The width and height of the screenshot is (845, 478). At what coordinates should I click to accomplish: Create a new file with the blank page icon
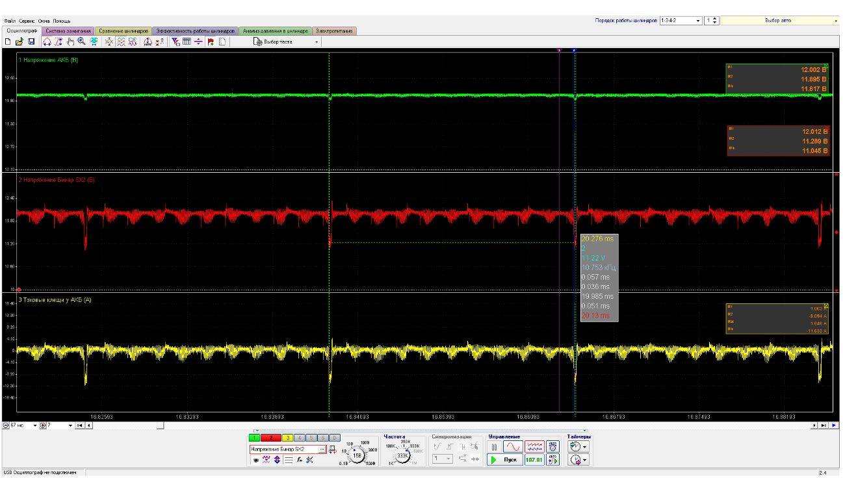coord(8,42)
